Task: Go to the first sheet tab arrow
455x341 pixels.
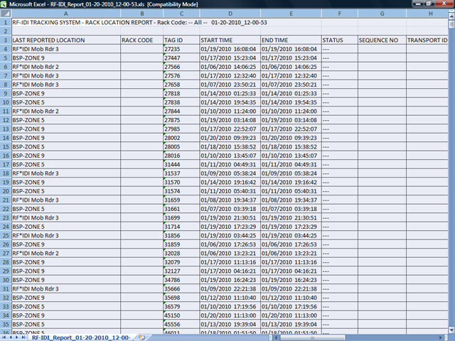Action: coord(4,337)
